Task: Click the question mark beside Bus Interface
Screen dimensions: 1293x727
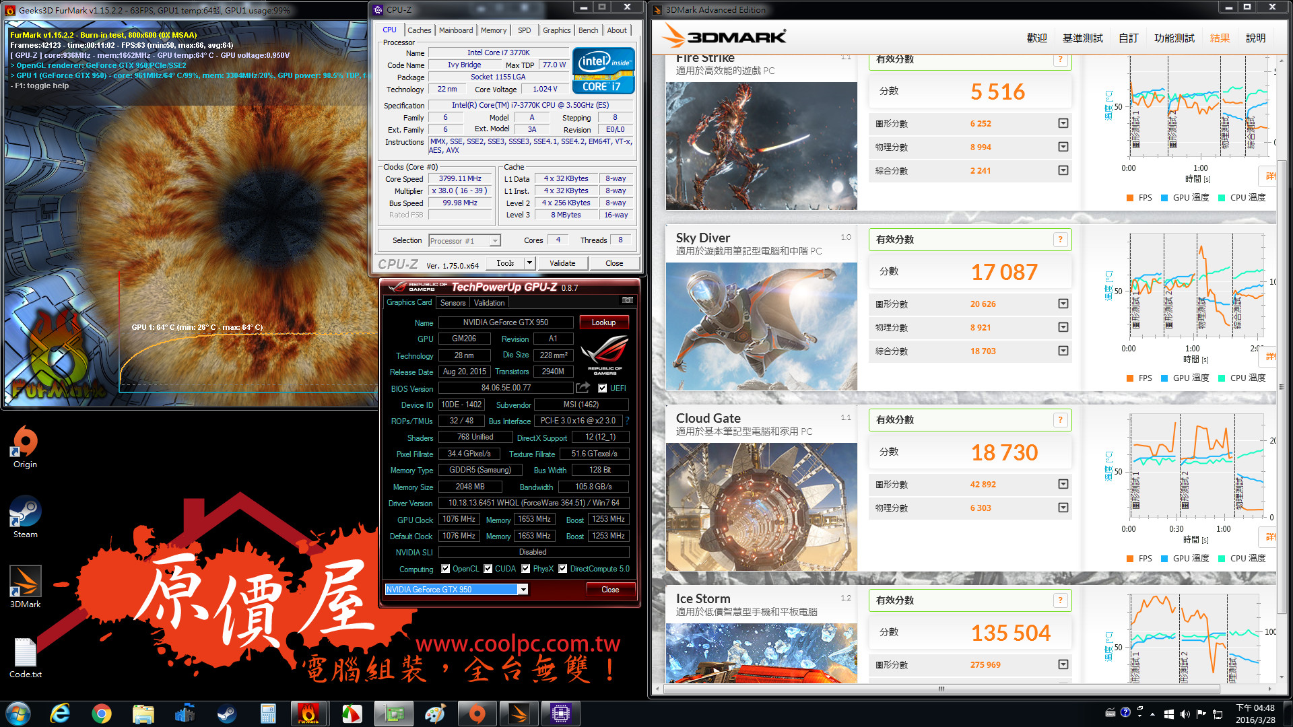Action: coord(627,421)
